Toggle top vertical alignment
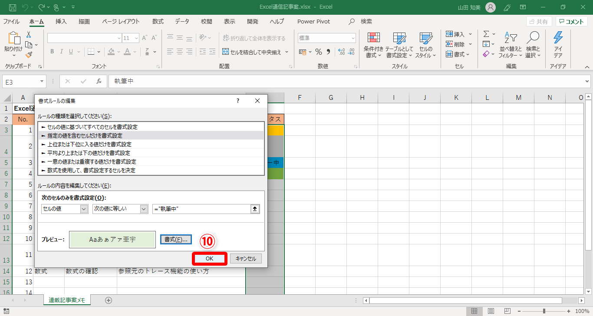The width and height of the screenshot is (593, 316). [x=170, y=38]
